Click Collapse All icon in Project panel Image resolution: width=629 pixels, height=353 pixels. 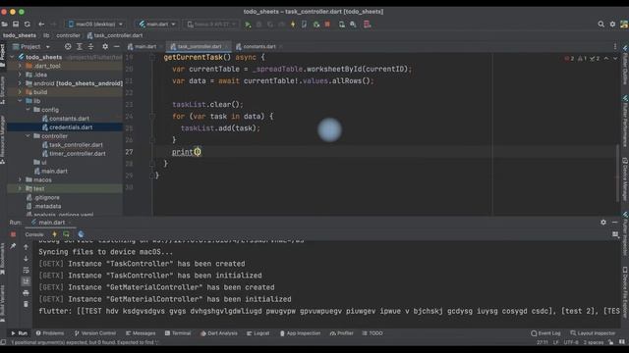pyautogui.click(x=91, y=46)
